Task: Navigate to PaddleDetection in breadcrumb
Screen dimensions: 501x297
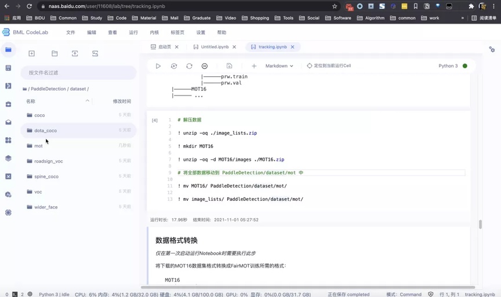Action: (48, 89)
